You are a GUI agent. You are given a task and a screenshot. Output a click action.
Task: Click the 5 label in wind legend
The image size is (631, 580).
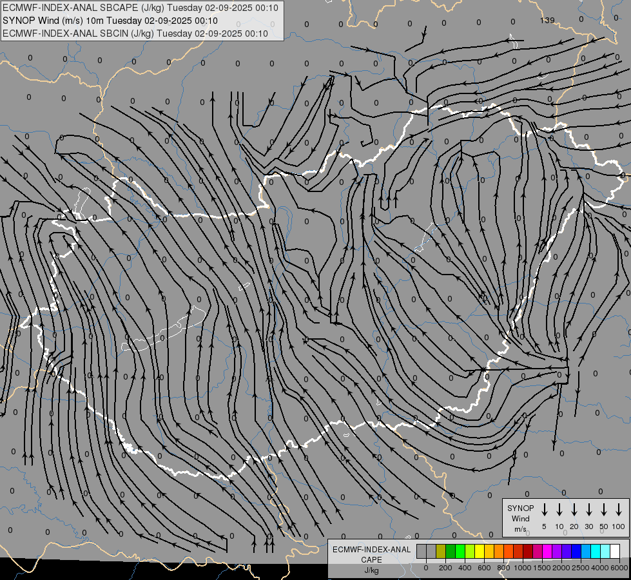544,527
